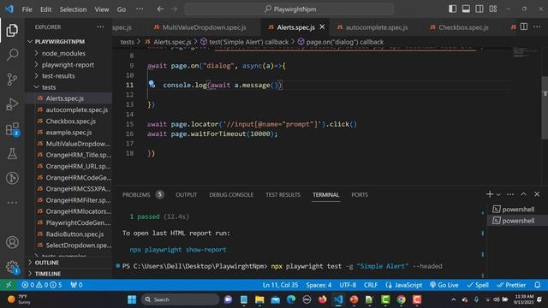The image size is (548, 308).
Task: Open editor More Actions menu
Action: [x=537, y=27]
